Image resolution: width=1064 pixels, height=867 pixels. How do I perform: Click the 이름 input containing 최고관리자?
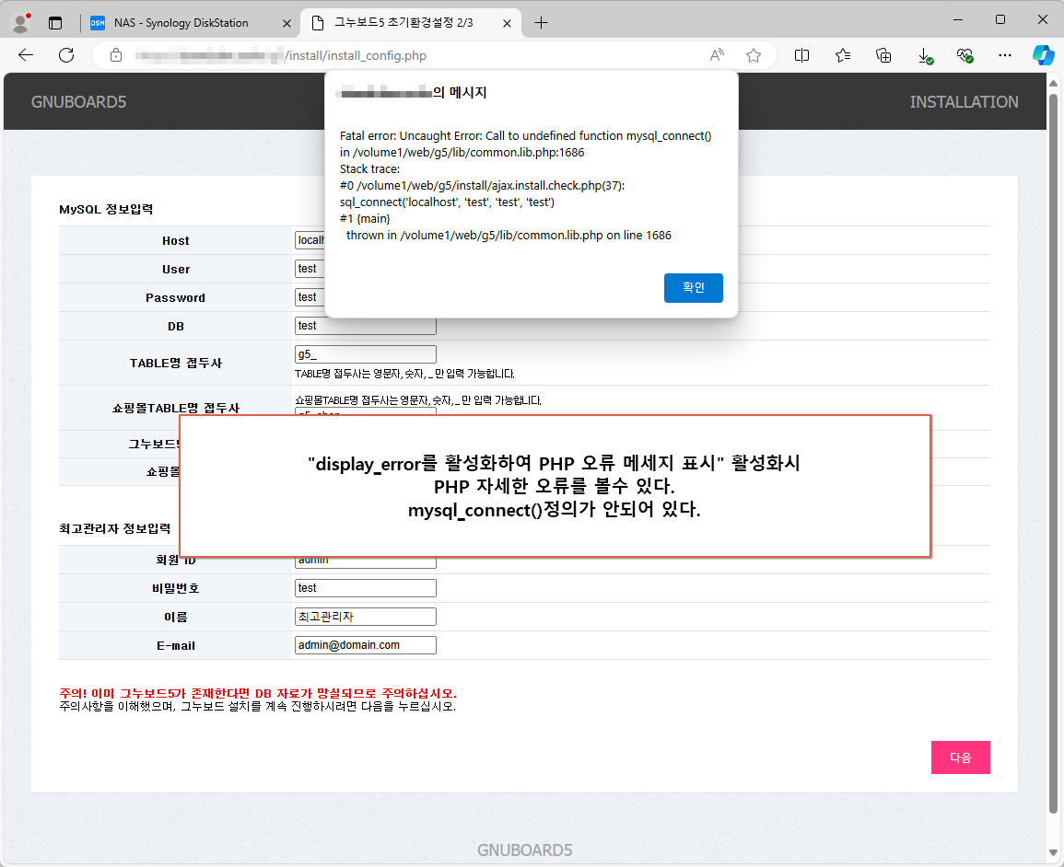click(x=366, y=617)
